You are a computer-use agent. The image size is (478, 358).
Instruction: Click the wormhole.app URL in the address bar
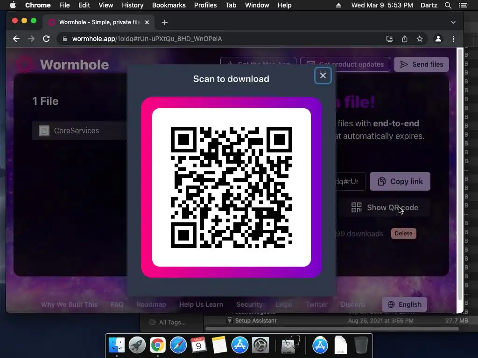pos(147,39)
